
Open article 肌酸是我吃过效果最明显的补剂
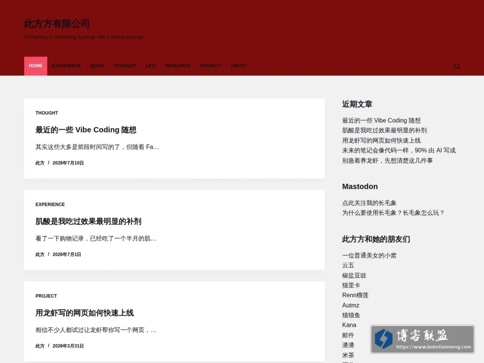coord(88,221)
